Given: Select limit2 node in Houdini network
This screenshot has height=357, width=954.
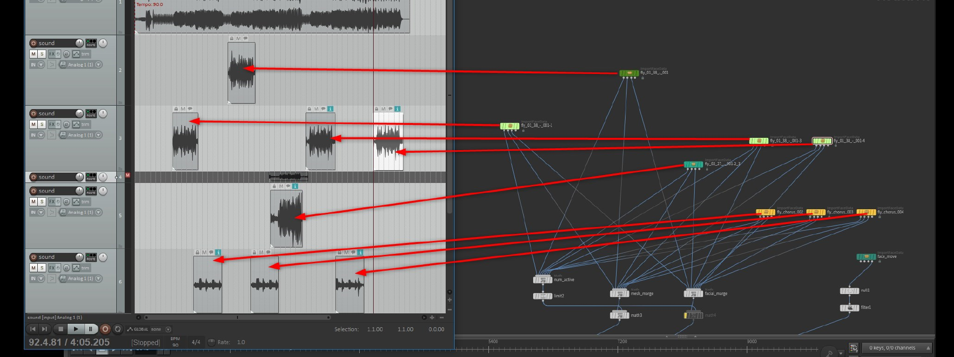Looking at the screenshot, I should (543, 296).
